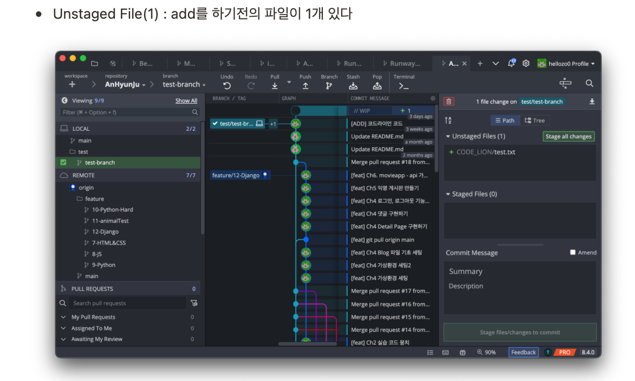635x381 pixels.
Task: Pull changes with the Pull icon
Action: pos(275,86)
